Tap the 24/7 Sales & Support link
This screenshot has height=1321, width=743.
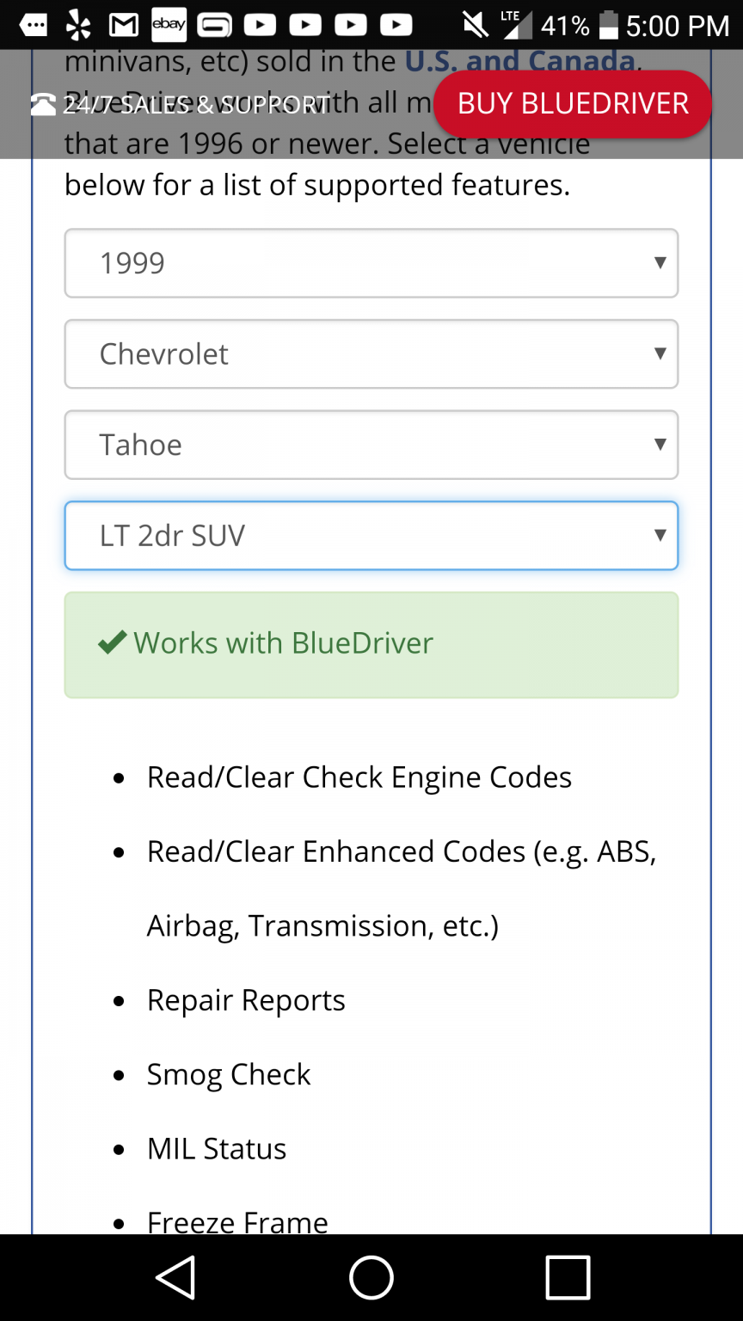(181, 105)
